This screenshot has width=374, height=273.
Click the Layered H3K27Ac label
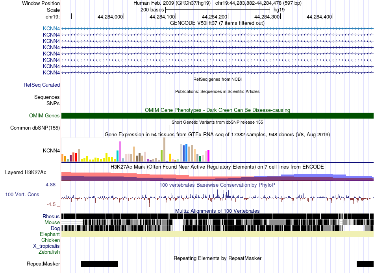26,172
